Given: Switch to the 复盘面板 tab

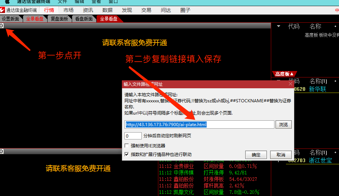Looking at the screenshot, I should click(x=60, y=19).
